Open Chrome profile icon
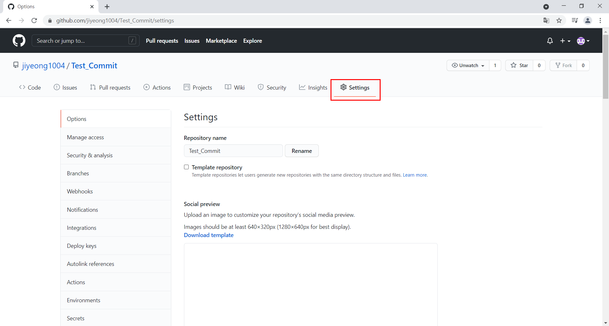609x326 pixels. [x=588, y=21]
